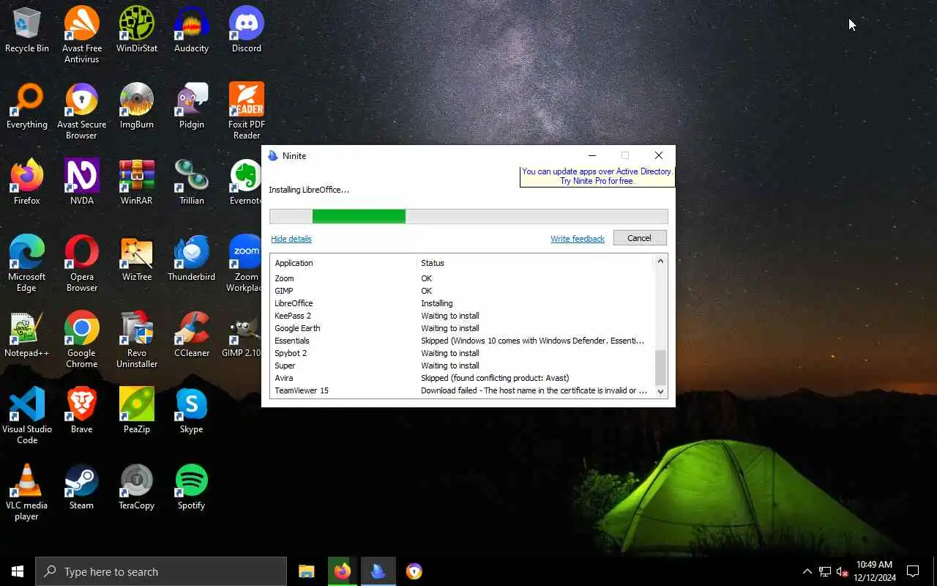Screen dimensions: 937x586
Task: Switch to Firefox on the taskbar
Action: 343,571
